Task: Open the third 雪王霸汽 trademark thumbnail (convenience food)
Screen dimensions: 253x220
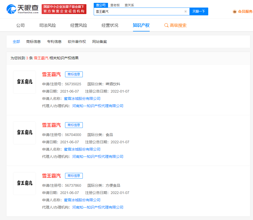Action: [24, 184]
